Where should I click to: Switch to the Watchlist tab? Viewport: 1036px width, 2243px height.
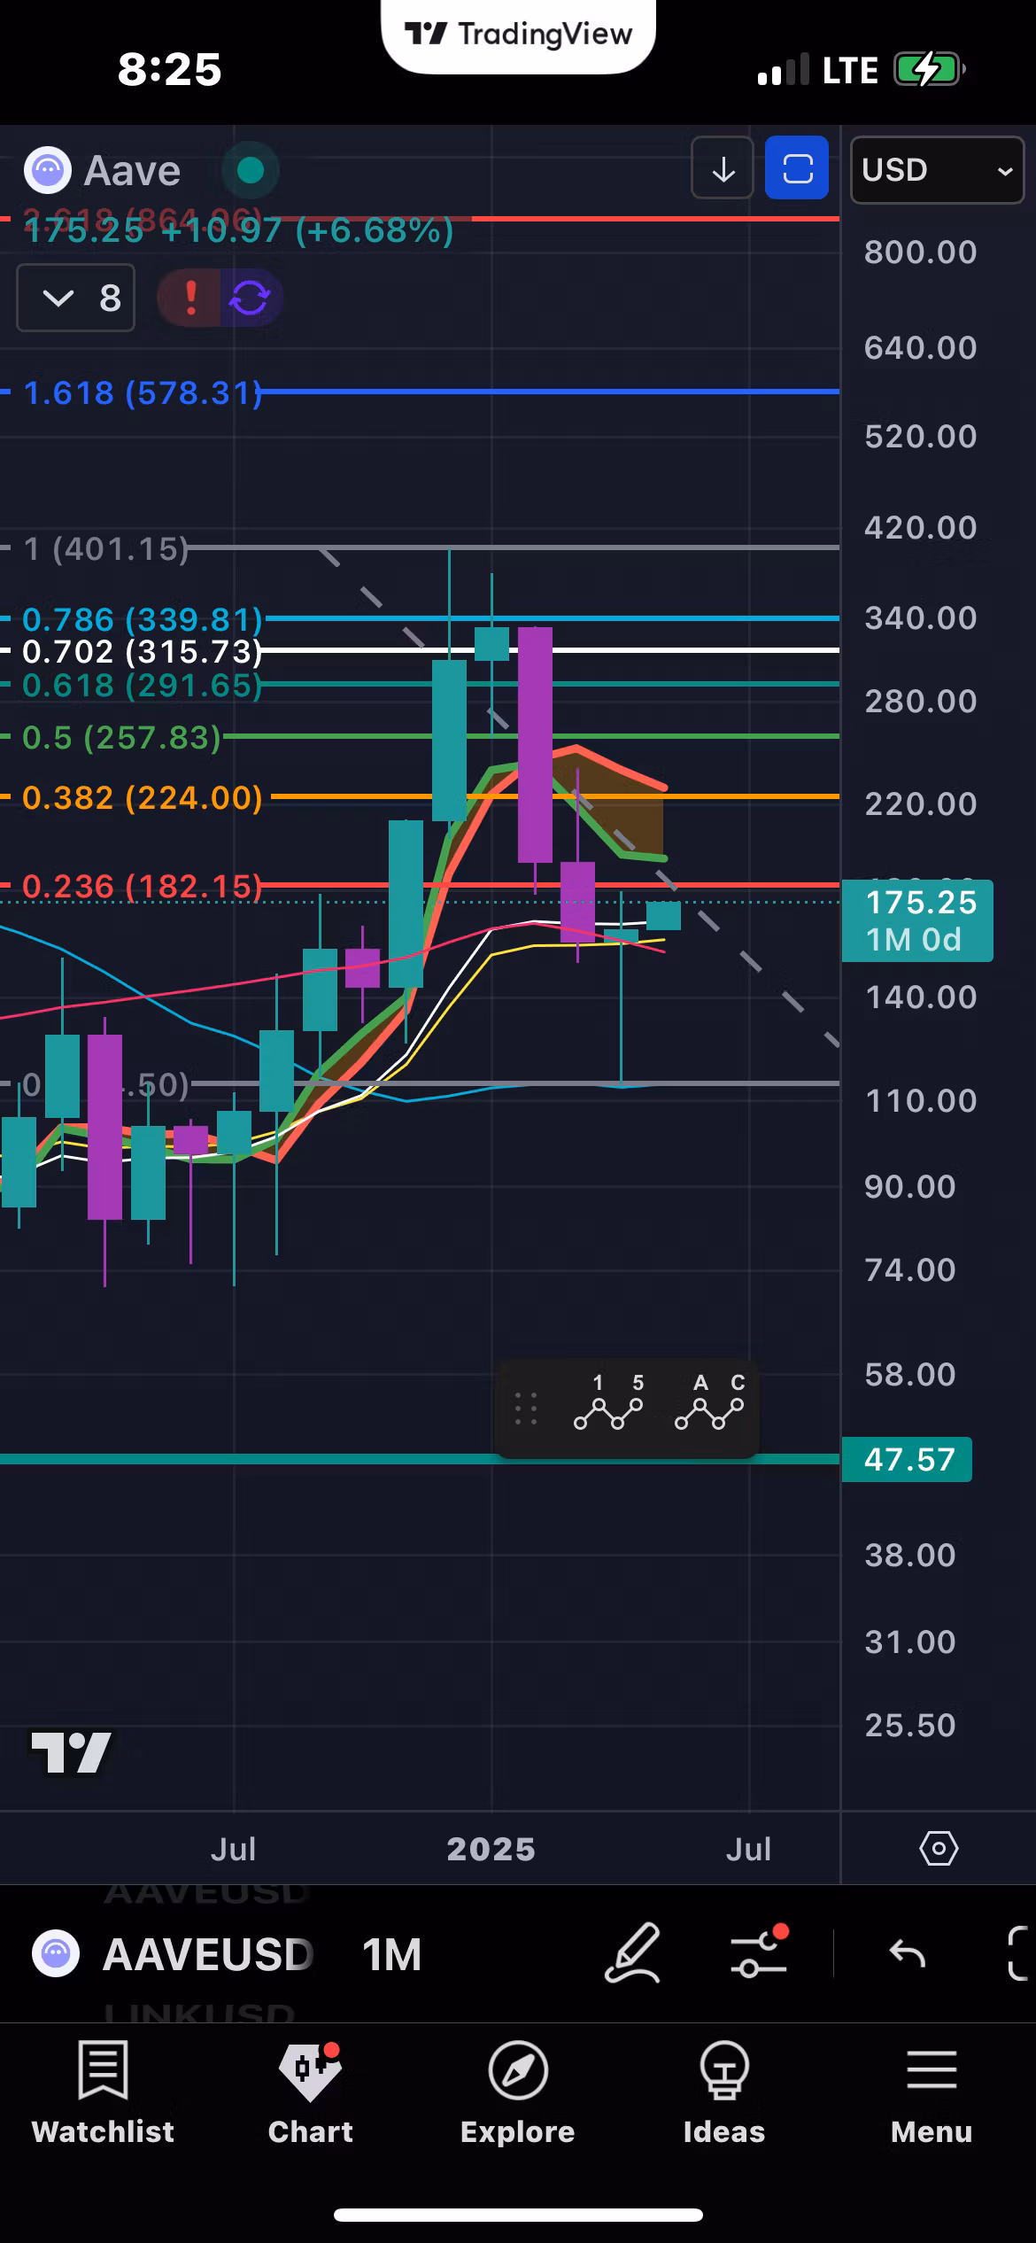click(104, 2094)
